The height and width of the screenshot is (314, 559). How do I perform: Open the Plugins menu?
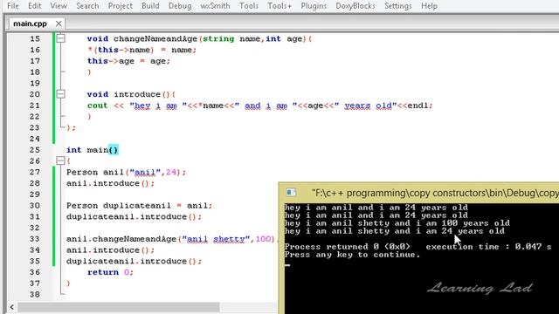(x=314, y=6)
